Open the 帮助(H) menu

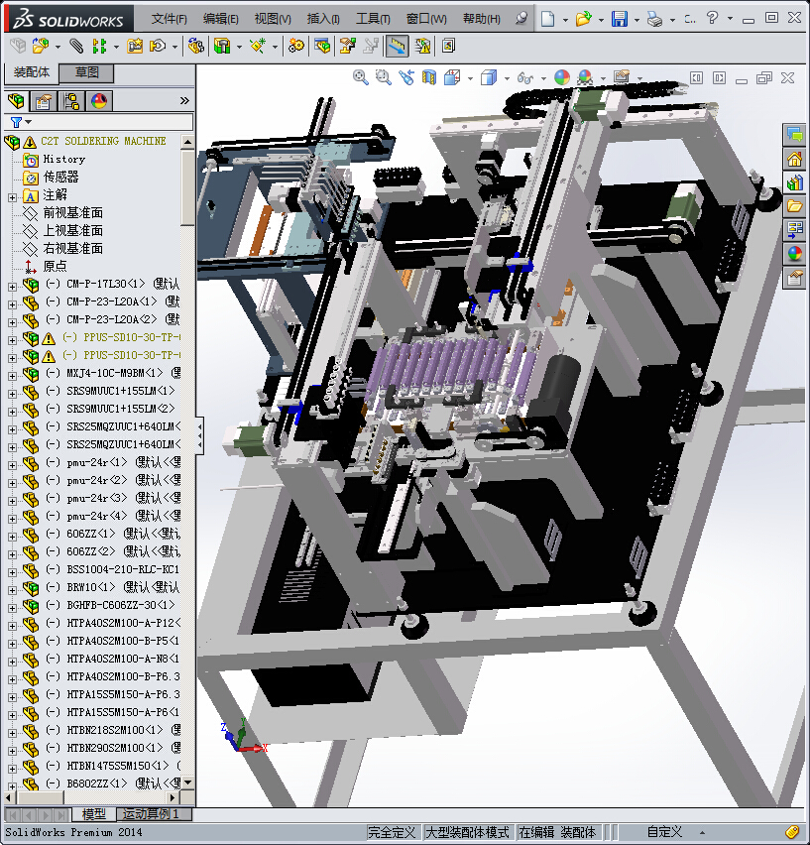click(x=482, y=19)
